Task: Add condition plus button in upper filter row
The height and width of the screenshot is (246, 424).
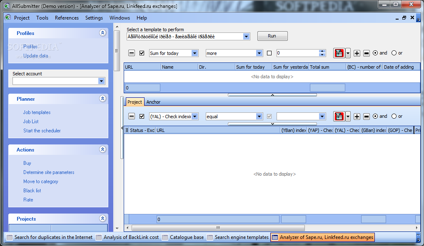Action: click(357, 53)
